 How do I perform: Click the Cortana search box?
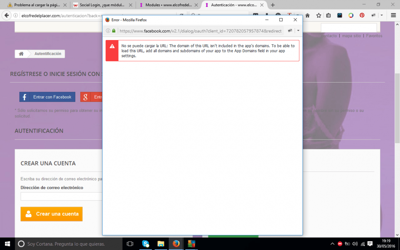69,244
